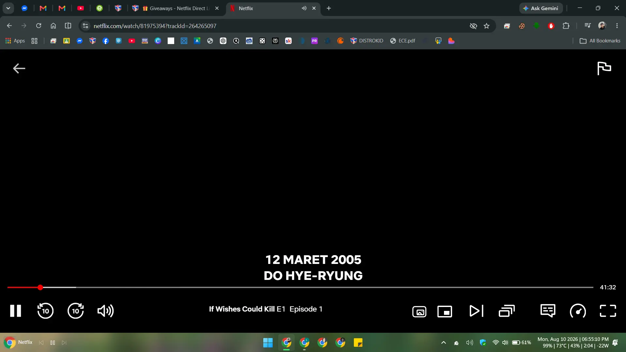The height and width of the screenshot is (352, 626).
Task: Switch to the Giveaways - Netflix Direct tab
Action: (x=176, y=8)
